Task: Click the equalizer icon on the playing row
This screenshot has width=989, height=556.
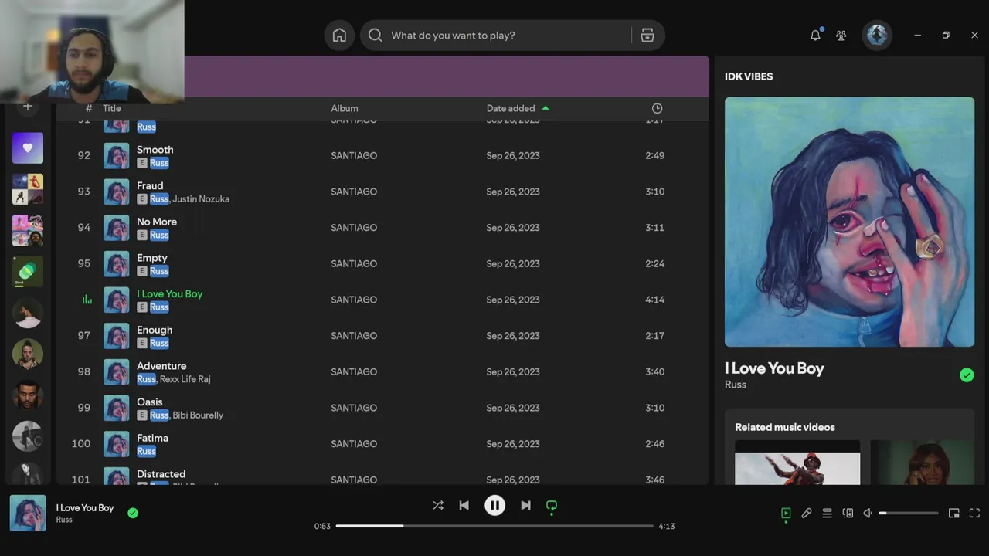Action: (87, 300)
